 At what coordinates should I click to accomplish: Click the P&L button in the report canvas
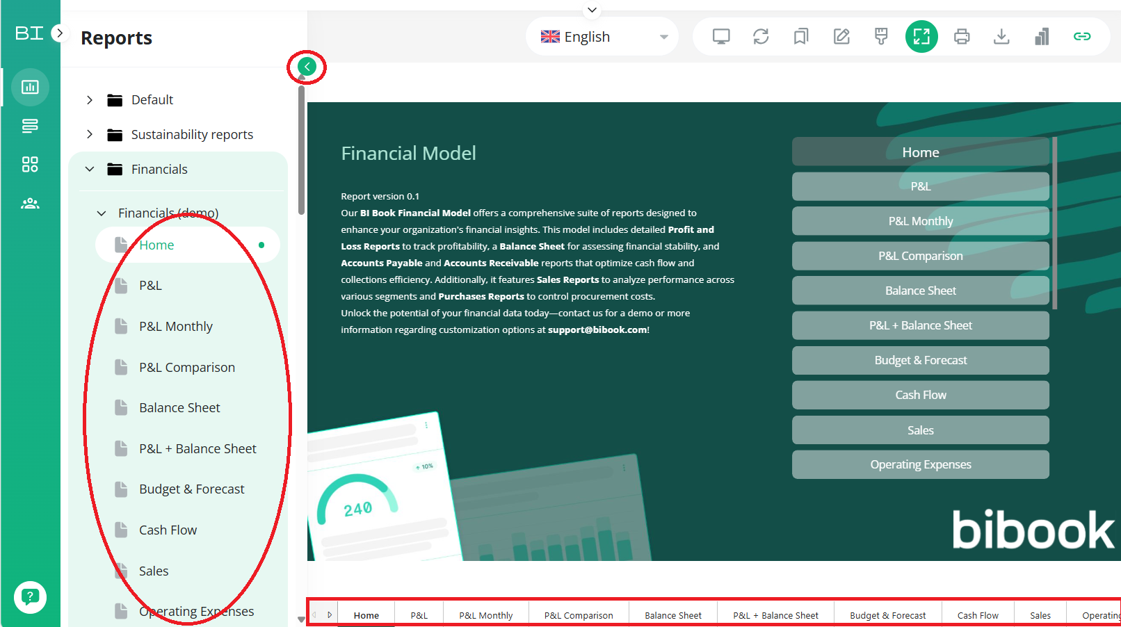point(921,186)
